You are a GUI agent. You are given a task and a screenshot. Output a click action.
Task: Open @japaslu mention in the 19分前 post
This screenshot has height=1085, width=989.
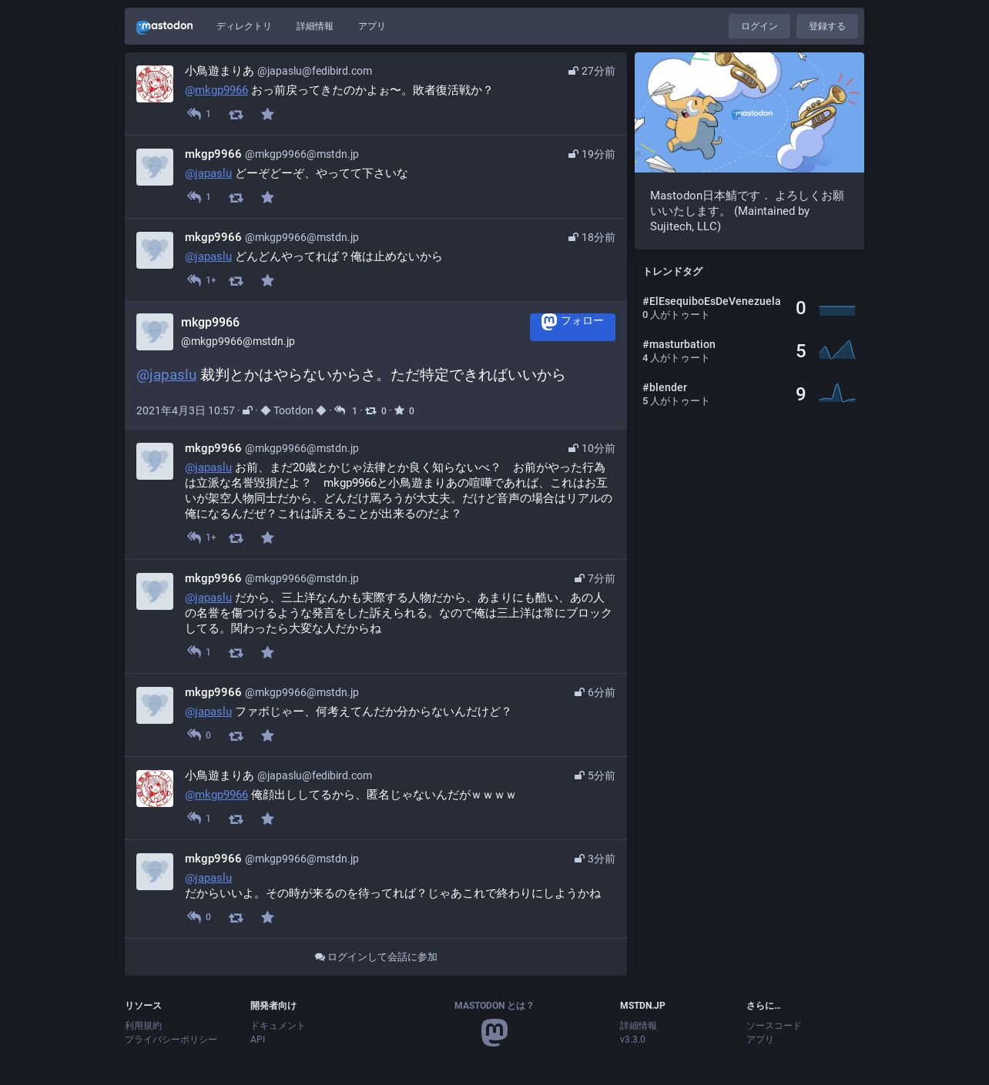(x=208, y=173)
